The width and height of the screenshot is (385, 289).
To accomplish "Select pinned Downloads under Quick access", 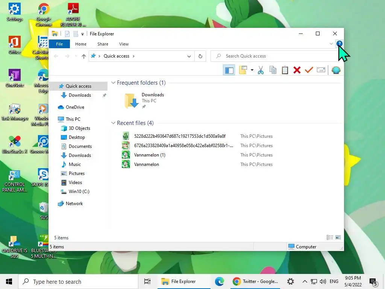I will pos(80,95).
